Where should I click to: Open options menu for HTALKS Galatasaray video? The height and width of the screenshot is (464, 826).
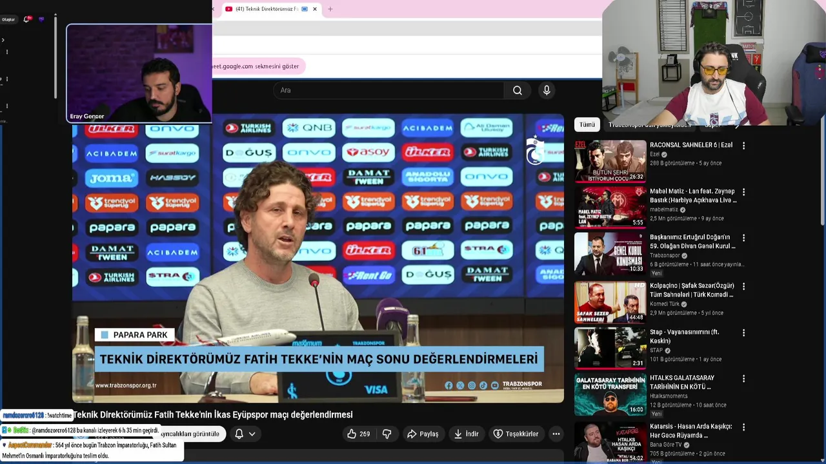coord(743,378)
